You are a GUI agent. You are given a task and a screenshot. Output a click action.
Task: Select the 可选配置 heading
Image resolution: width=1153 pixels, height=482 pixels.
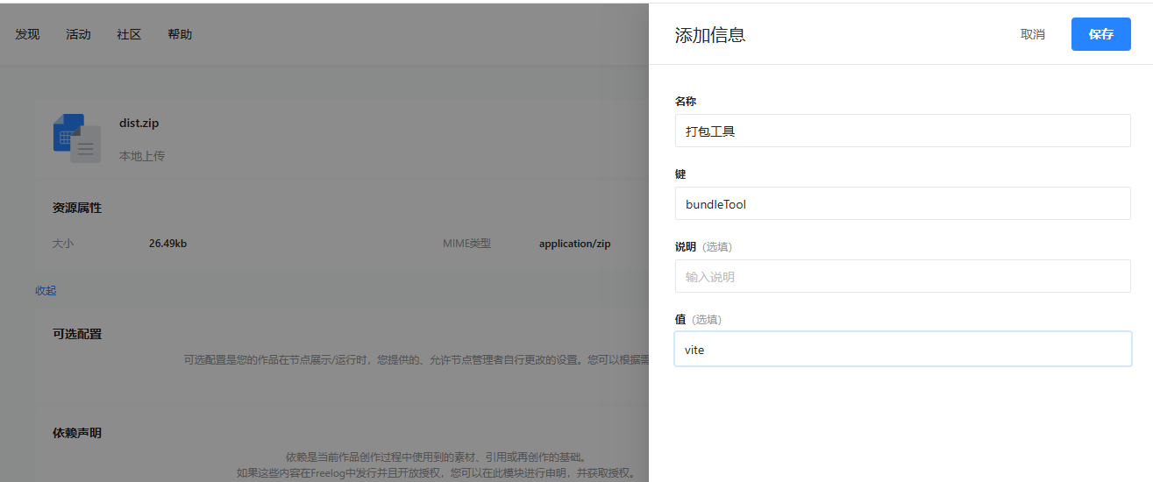pyautogui.click(x=77, y=334)
